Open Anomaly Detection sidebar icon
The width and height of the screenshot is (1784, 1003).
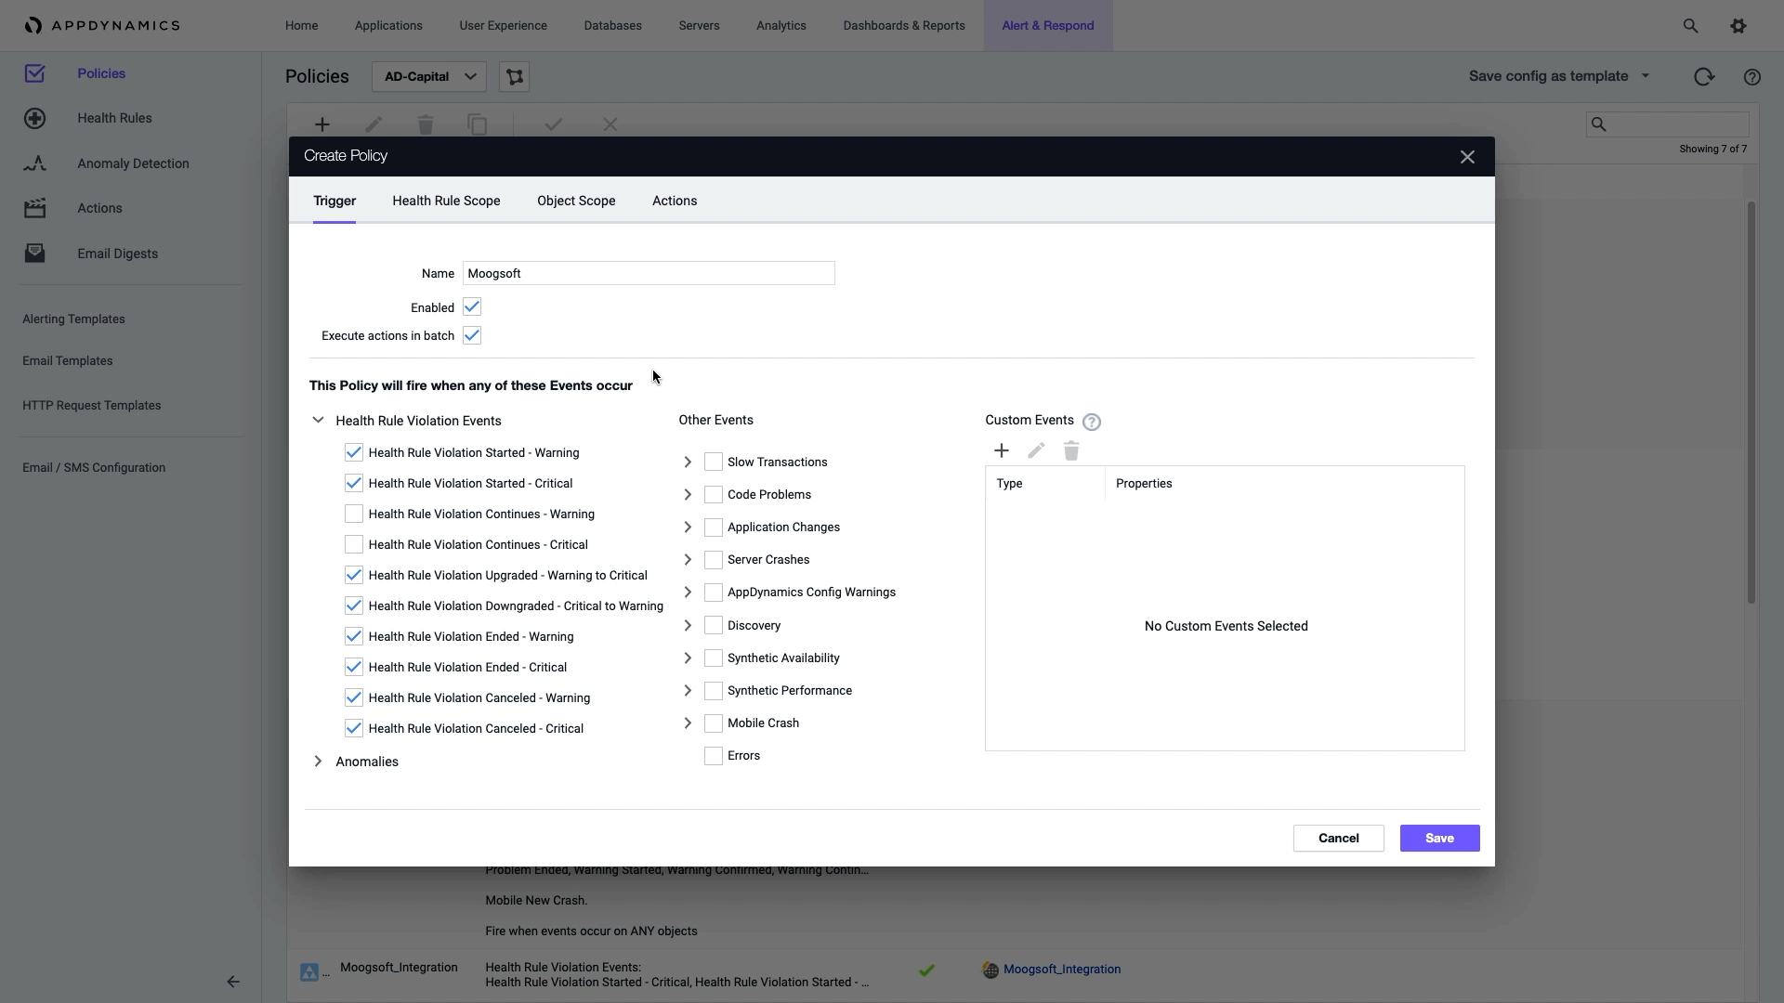34,163
